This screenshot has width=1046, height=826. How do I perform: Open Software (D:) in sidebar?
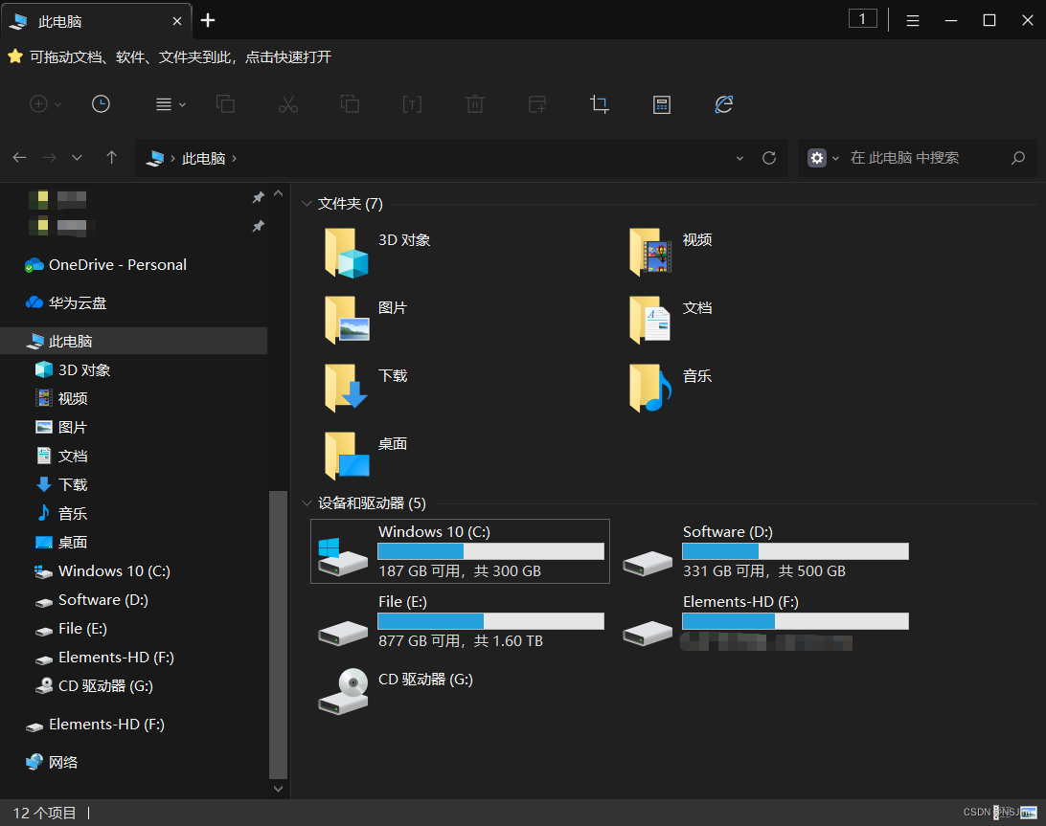pyautogui.click(x=91, y=599)
